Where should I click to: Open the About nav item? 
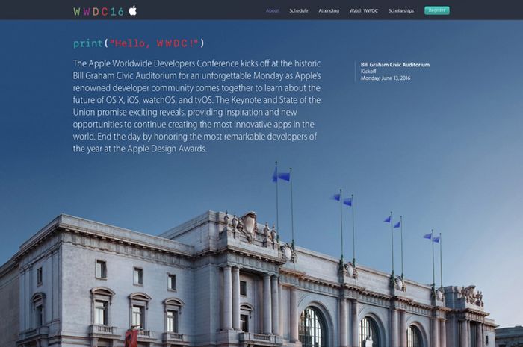272,10
